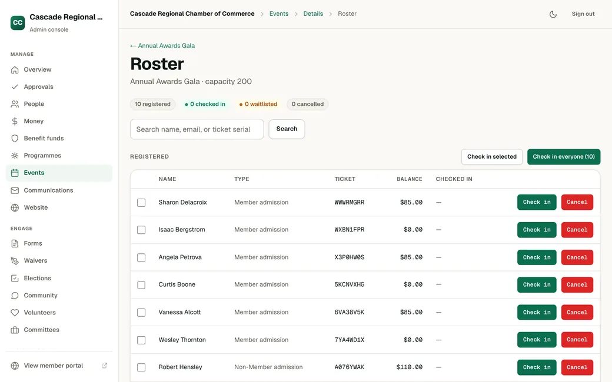Click ticket serial WWWRMGRR
This screenshot has height=382, width=612.
coord(350,202)
